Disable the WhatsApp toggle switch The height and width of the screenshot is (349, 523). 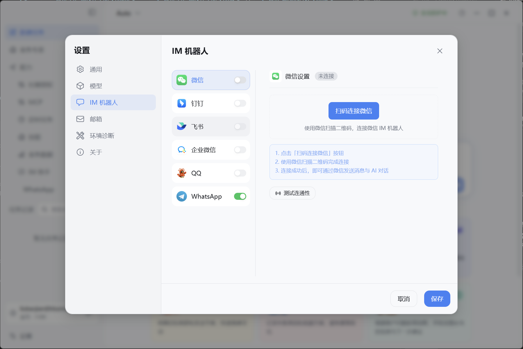pyautogui.click(x=240, y=196)
